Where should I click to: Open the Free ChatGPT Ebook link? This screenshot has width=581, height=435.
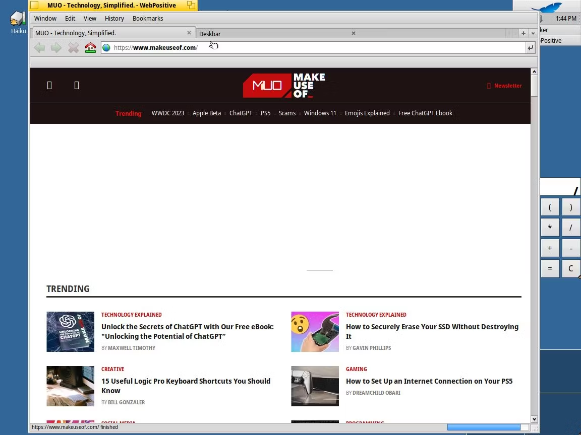click(425, 113)
